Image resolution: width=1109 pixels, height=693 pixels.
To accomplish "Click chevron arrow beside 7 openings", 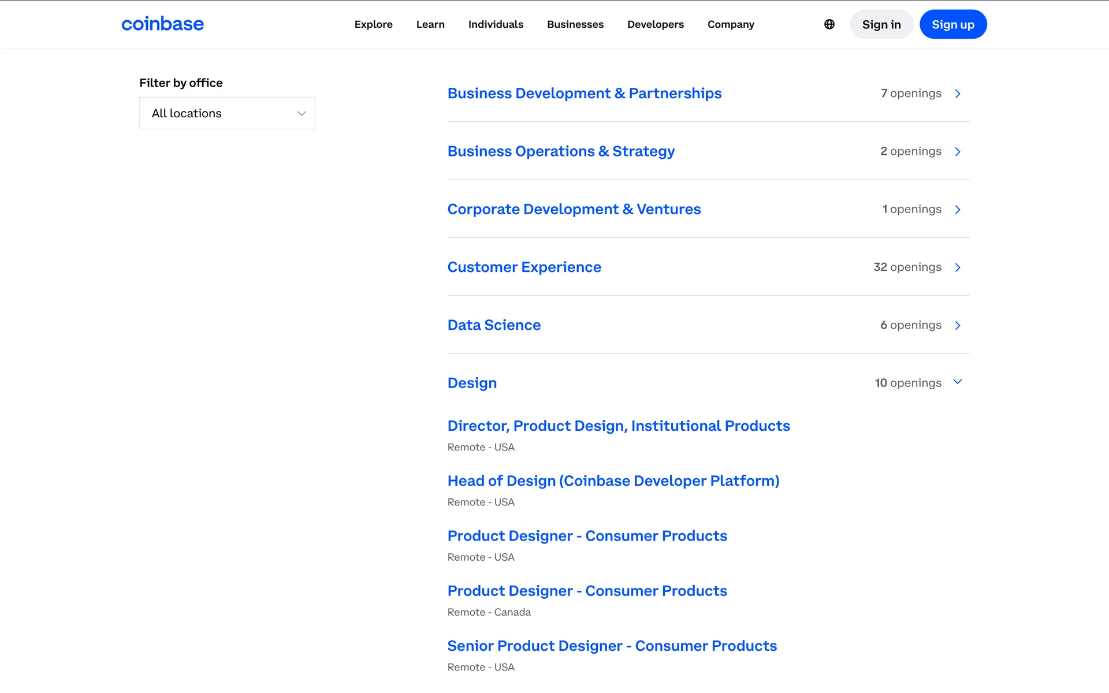I will coord(957,94).
